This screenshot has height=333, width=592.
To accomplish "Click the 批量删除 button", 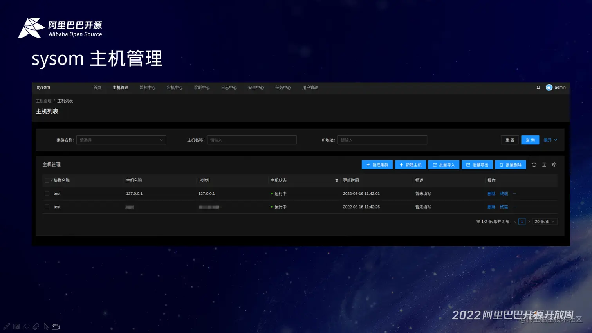I will [x=511, y=165].
